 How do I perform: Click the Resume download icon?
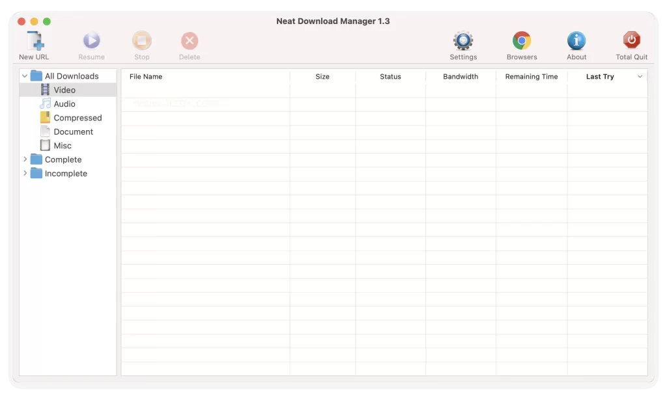91,43
